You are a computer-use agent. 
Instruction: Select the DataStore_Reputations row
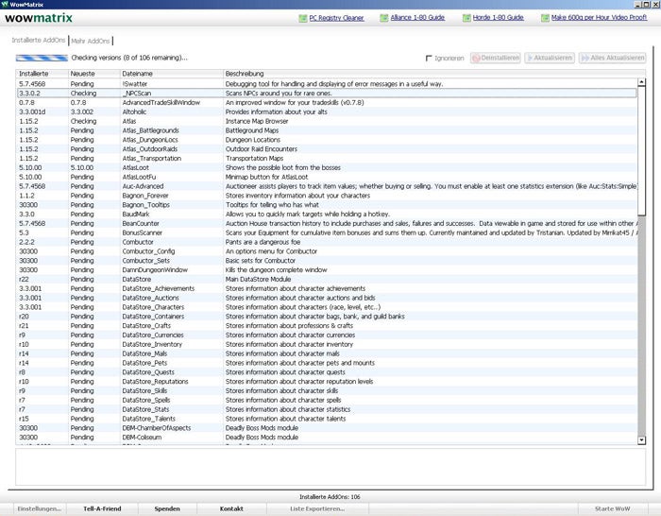coord(327,382)
